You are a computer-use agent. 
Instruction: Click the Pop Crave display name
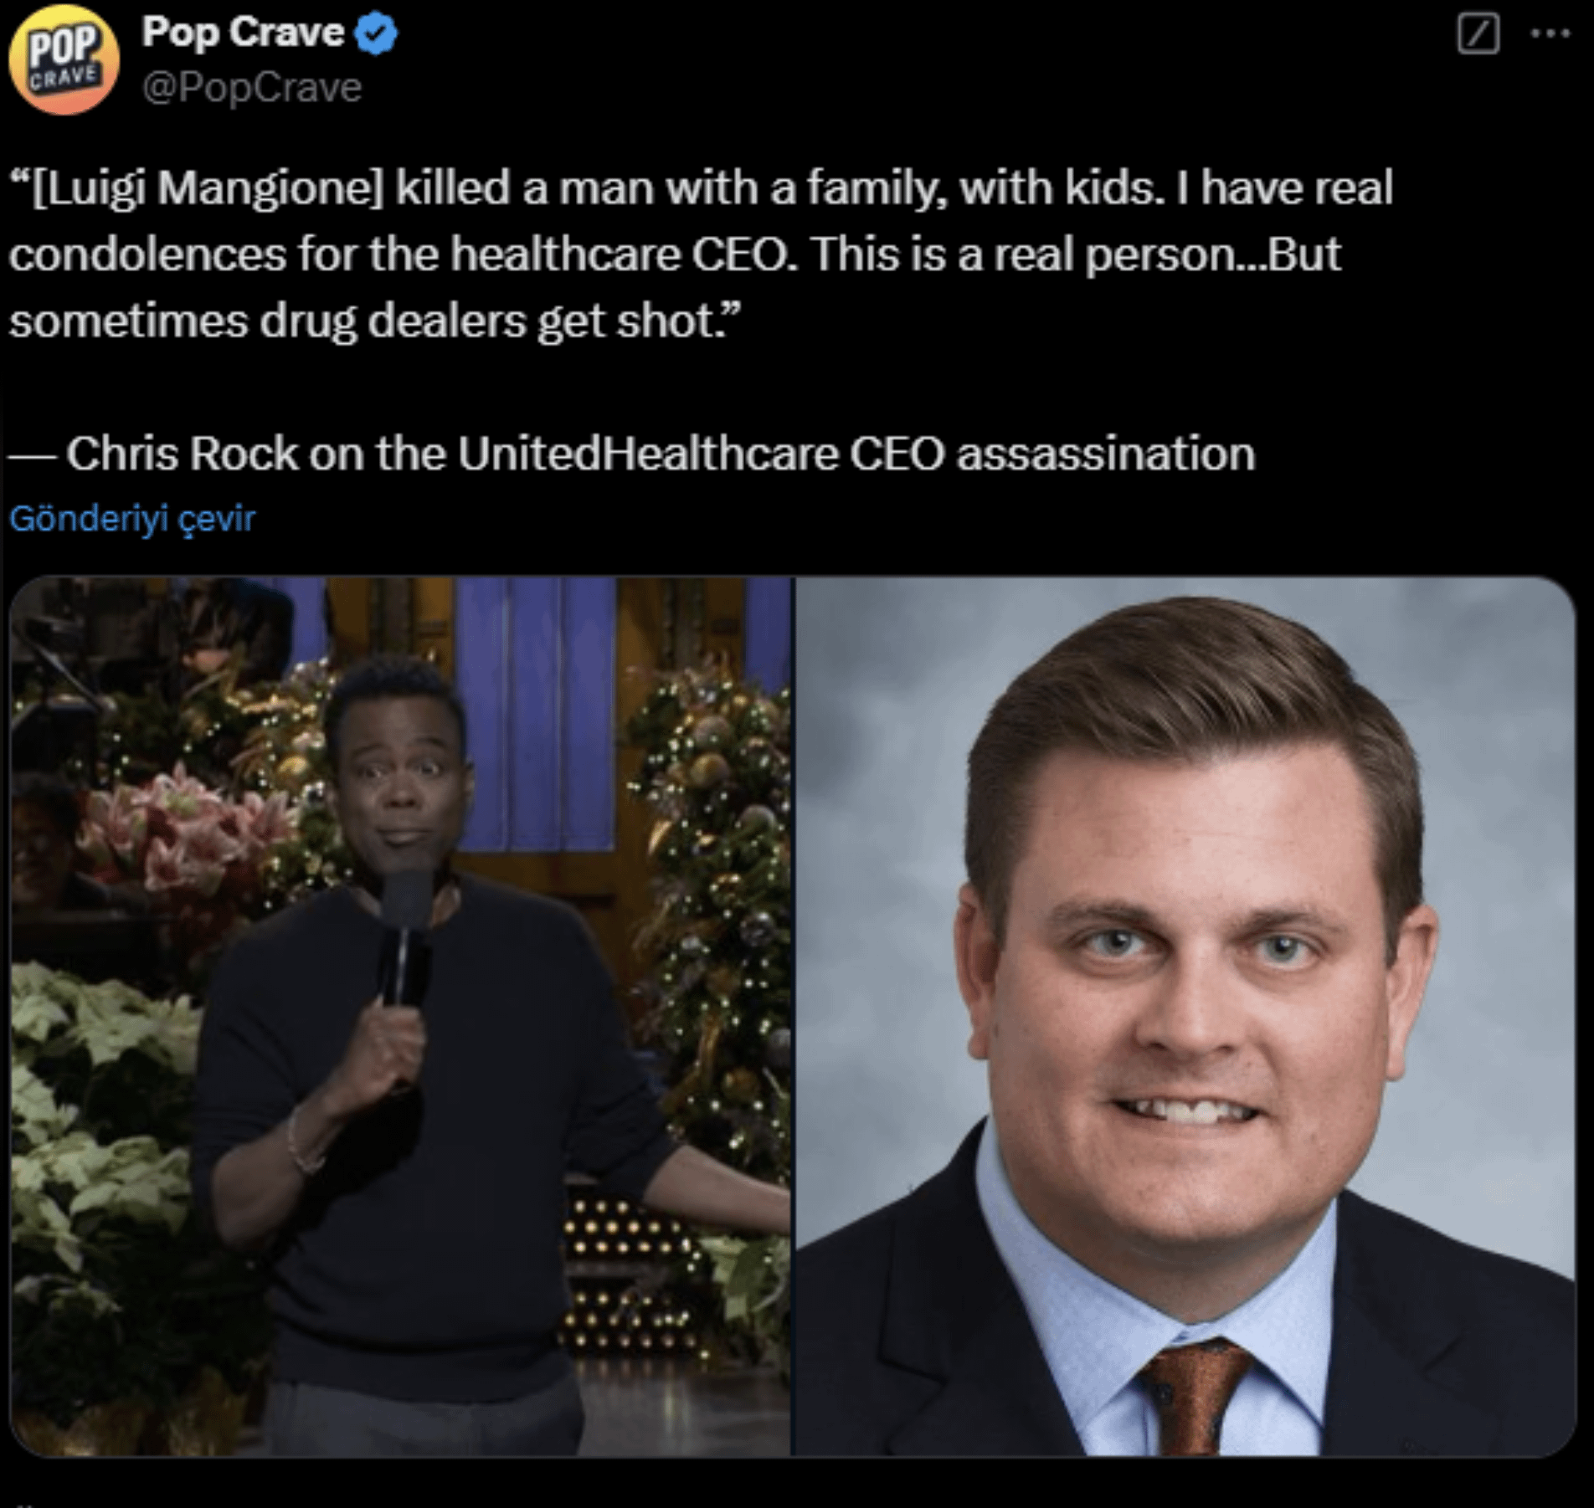pyautogui.click(x=243, y=33)
